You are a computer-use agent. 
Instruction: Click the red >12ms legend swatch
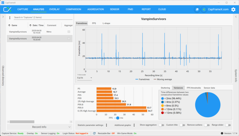point(162,113)
